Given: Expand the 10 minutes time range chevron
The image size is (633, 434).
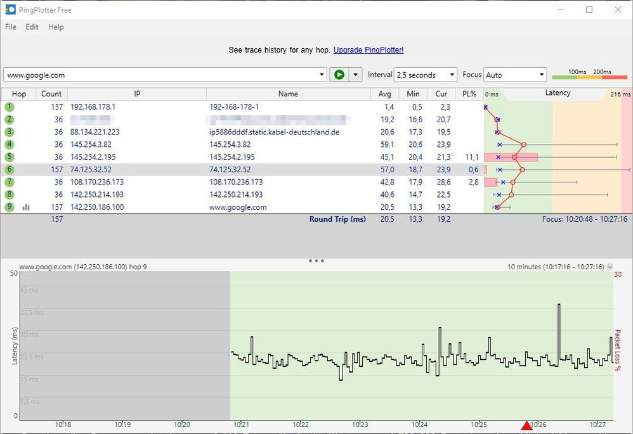Looking at the screenshot, I should (610, 267).
